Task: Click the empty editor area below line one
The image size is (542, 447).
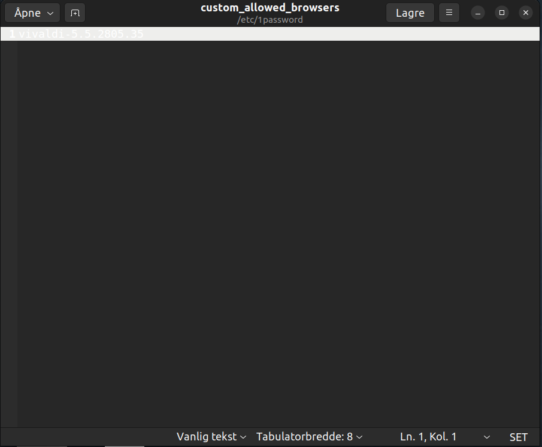Action: click(x=275, y=227)
